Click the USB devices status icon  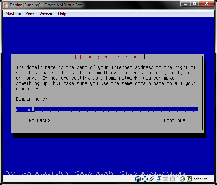(152, 179)
